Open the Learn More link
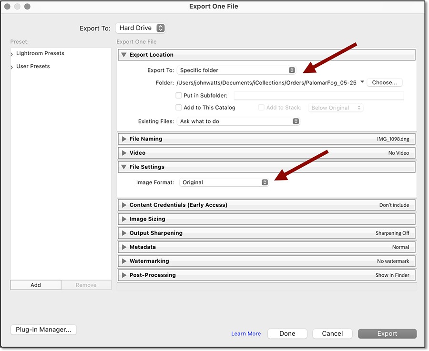429x351 pixels. (246, 334)
